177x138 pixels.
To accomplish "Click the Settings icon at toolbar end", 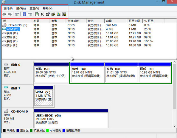I will [64, 14].
